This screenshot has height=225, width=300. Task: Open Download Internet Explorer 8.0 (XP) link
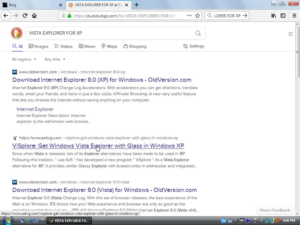tap(102, 80)
